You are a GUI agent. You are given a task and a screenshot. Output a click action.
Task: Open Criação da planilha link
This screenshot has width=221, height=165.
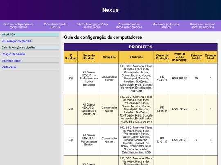(14, 54)
